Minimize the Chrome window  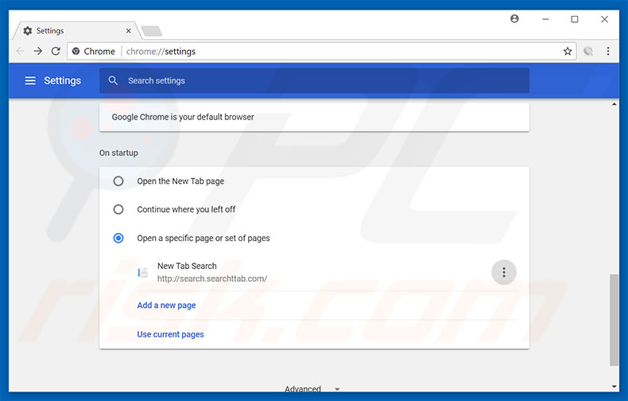click(x=545, y=19)
